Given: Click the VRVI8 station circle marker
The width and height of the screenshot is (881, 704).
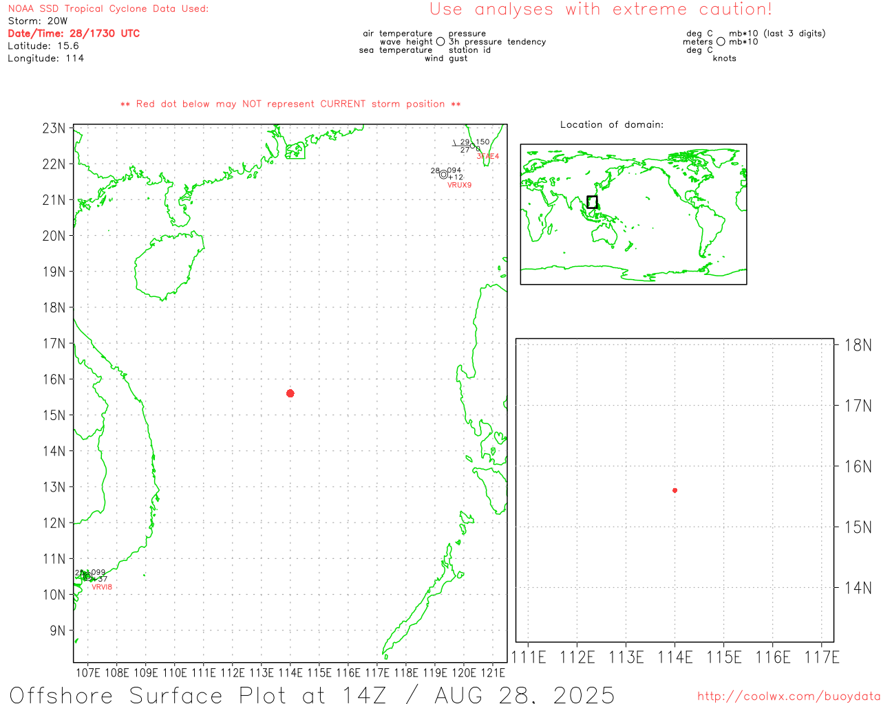Looking at the screenshot, I should click(87, 577).
